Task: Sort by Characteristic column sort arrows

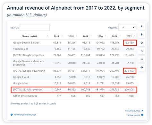Action: 47,36
